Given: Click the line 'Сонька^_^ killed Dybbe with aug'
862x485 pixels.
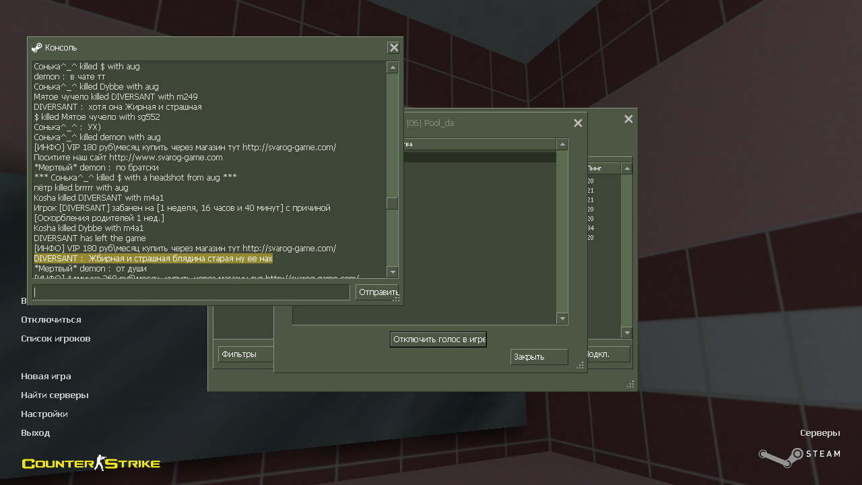Looking at the screenshot, I should coord(96,87).
